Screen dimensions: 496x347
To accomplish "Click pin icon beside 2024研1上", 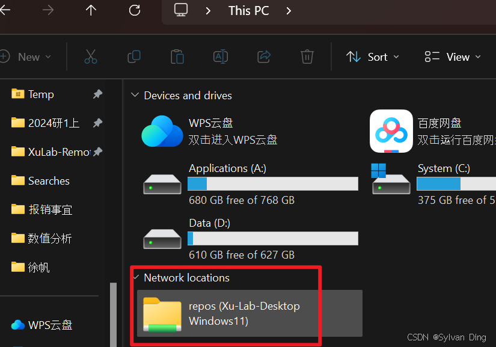I will tap(98, 123).
